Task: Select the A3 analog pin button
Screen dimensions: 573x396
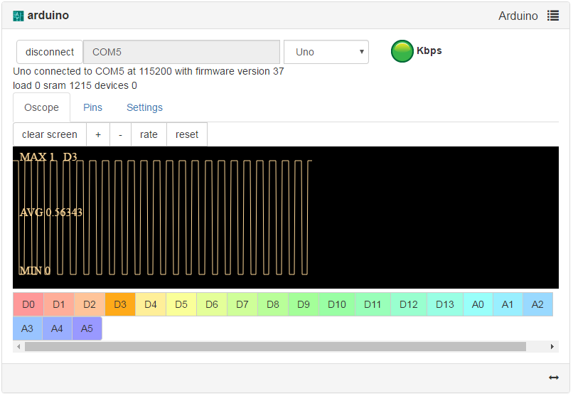Action: (x=28, y=328)
